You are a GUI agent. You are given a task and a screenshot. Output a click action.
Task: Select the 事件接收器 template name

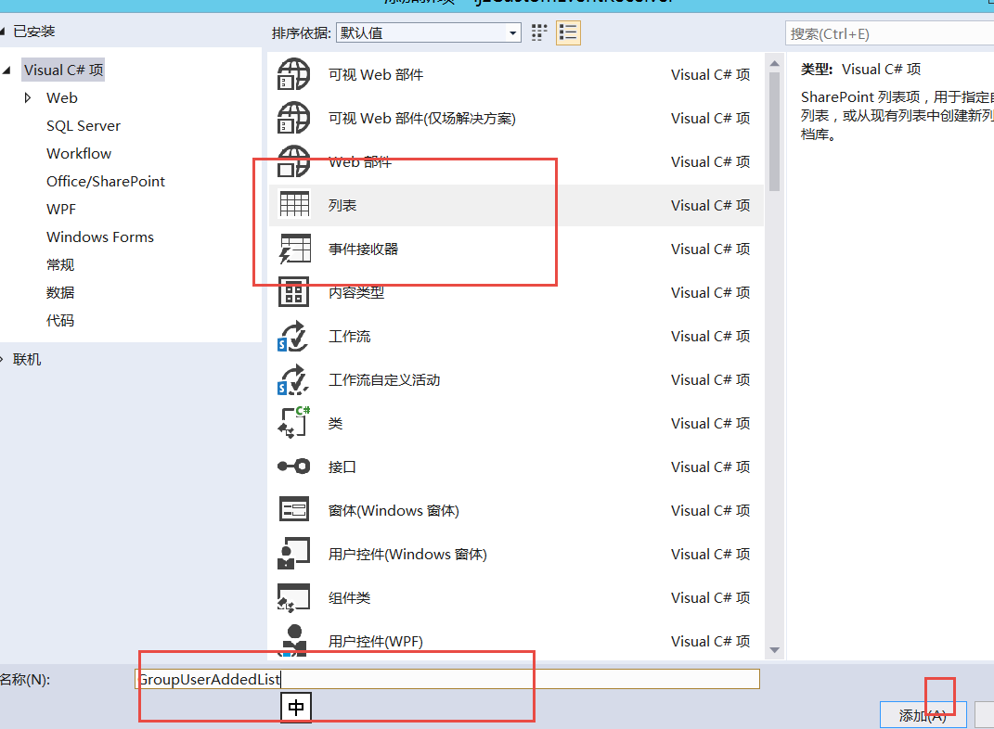click(363, 249)
